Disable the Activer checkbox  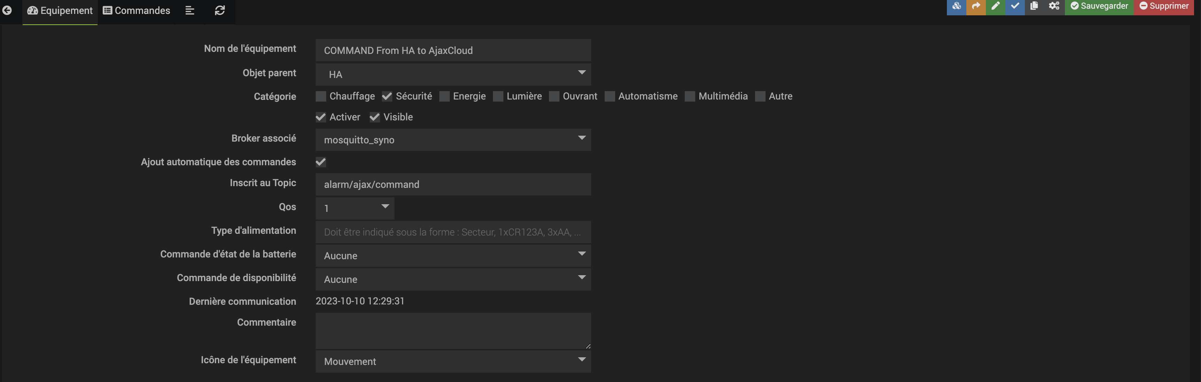[321, 117]
